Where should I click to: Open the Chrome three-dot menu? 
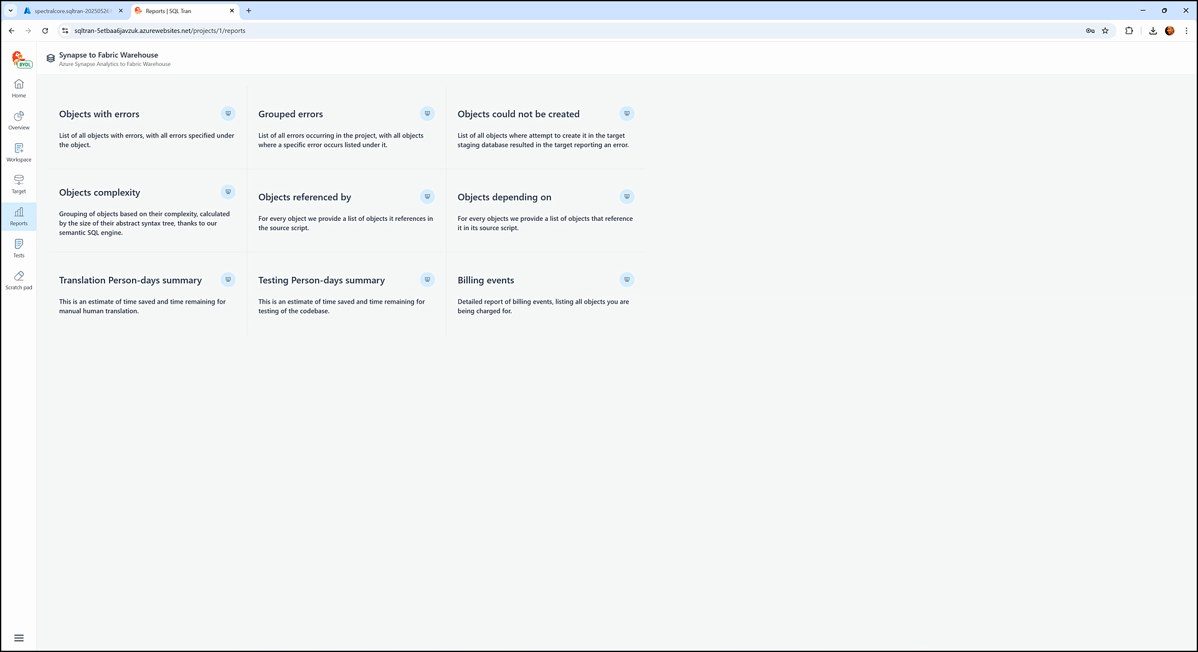[x=1186, y=30]
